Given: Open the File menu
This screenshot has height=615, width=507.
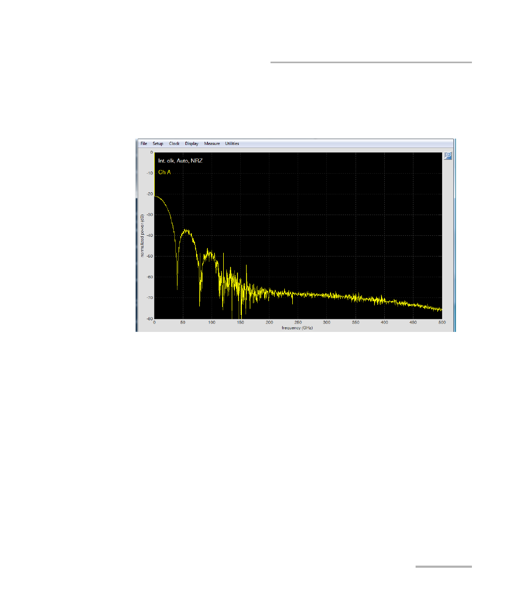Looking at the screenshot, I should pos(143,143).
